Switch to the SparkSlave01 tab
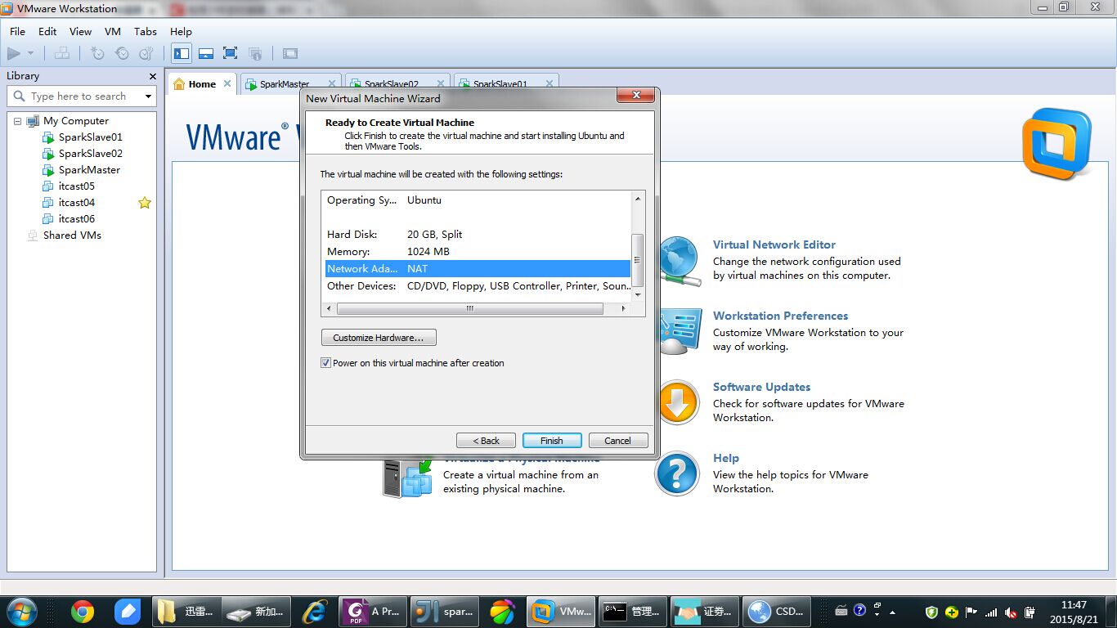Image resolution: width=1117 pixels, height=628 pixels. pos(500,83)
